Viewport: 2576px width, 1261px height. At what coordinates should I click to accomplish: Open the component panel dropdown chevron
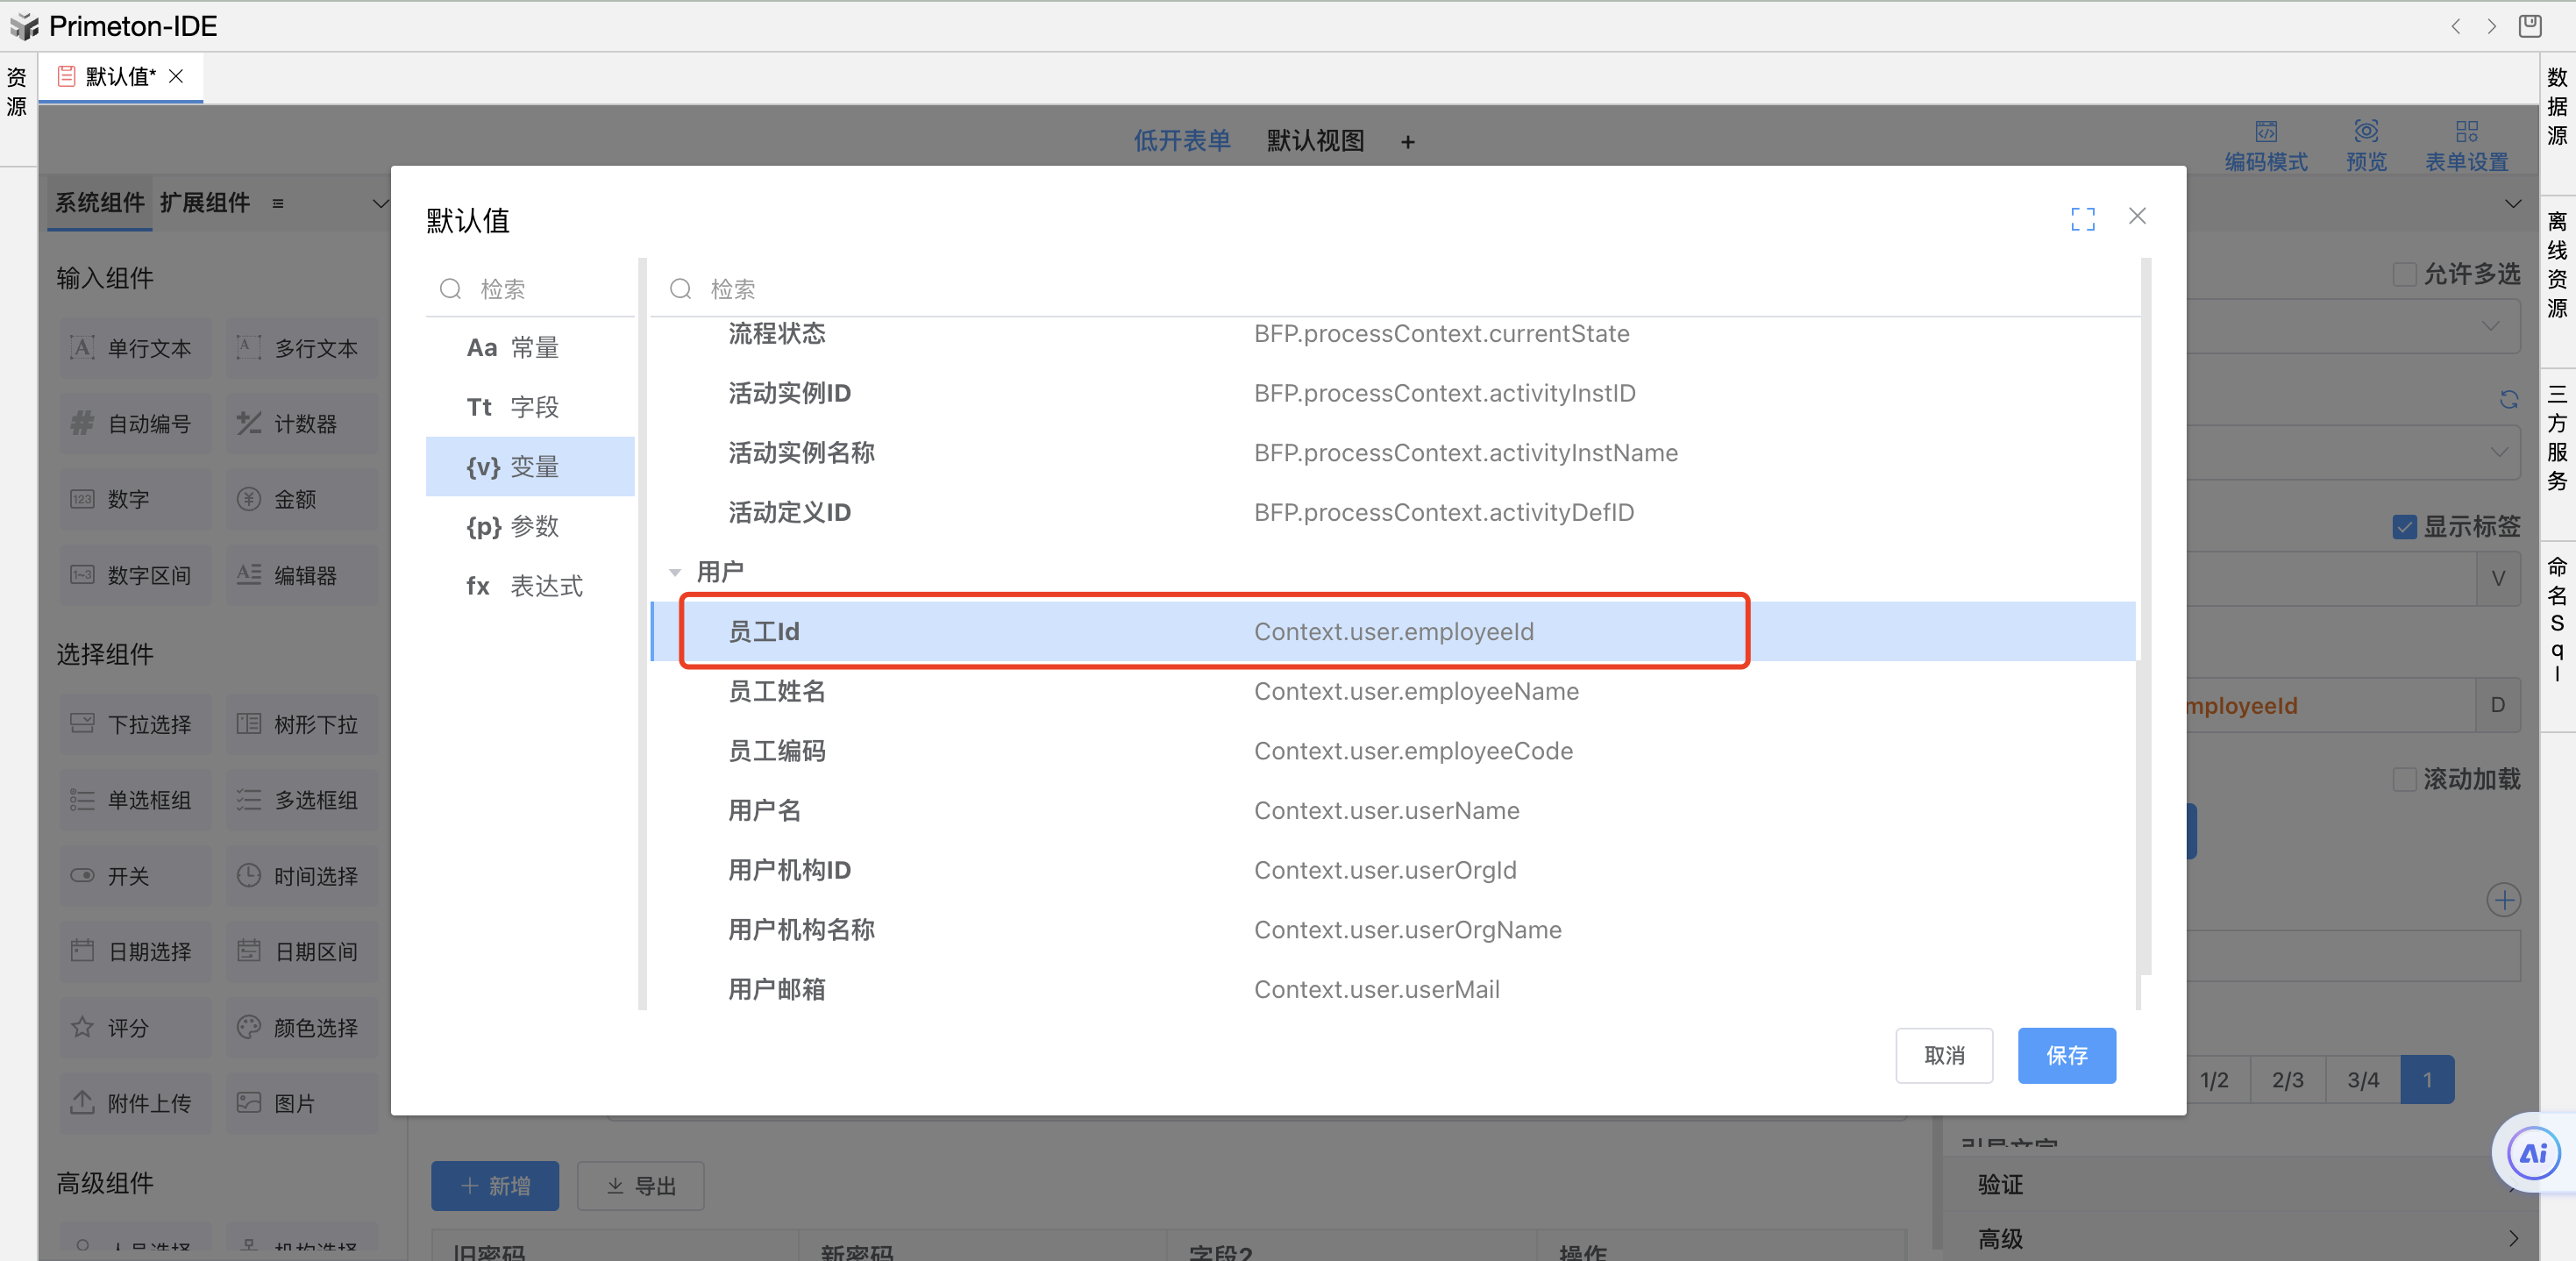380,204
